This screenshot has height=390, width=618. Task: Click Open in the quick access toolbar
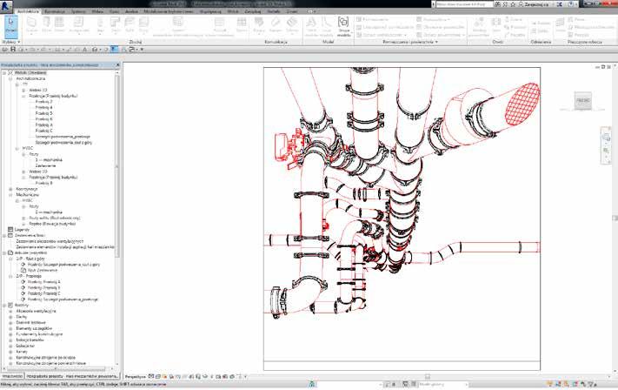pos(5,50)
